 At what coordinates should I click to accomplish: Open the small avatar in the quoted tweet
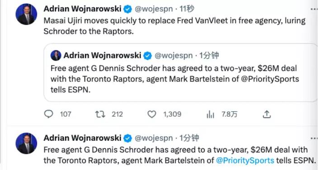[x=56, y=56]
